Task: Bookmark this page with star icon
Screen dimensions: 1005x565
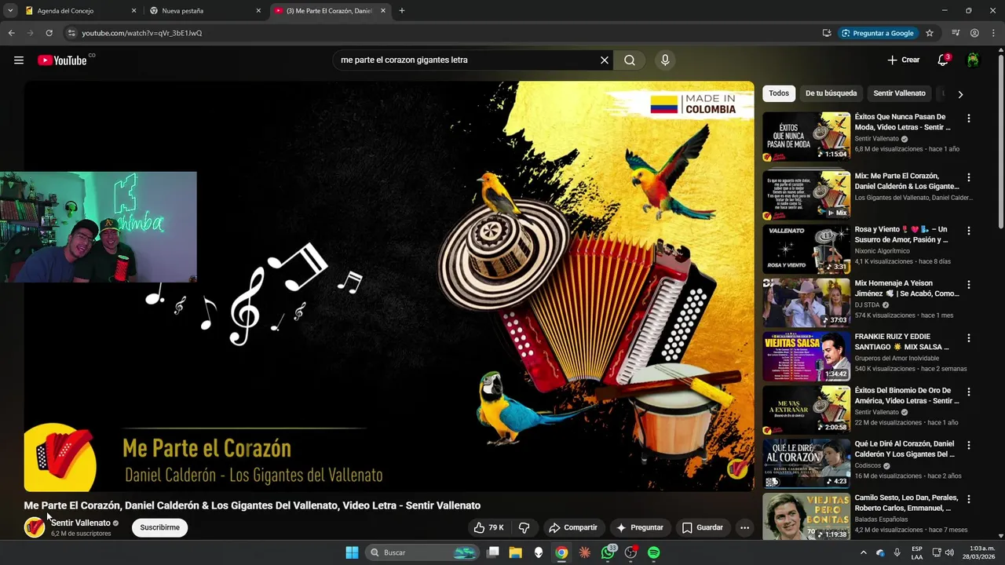Action: (x=930, y=33)
